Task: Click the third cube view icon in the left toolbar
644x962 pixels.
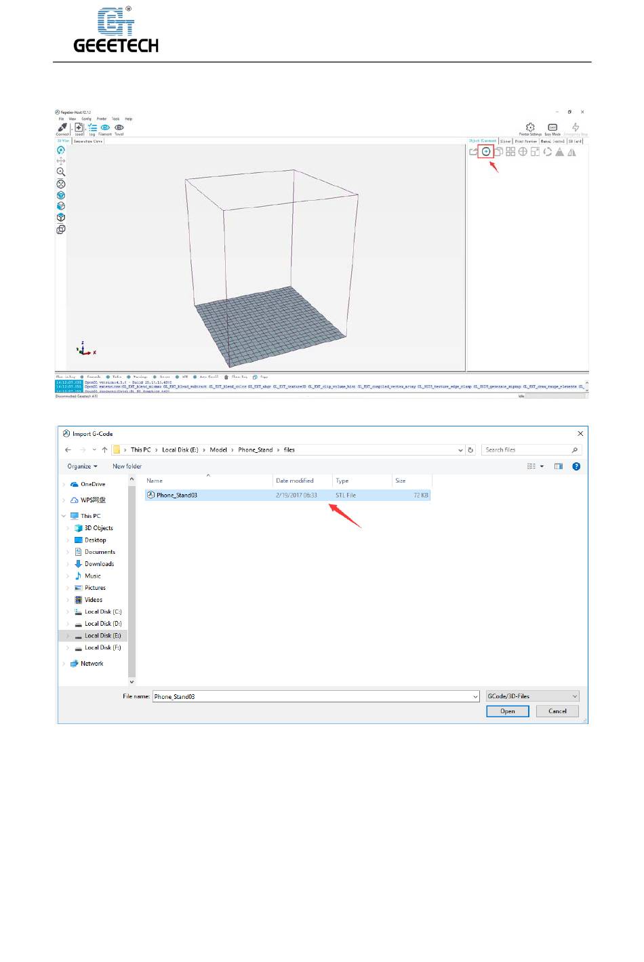Action: (x=61, y=218)
